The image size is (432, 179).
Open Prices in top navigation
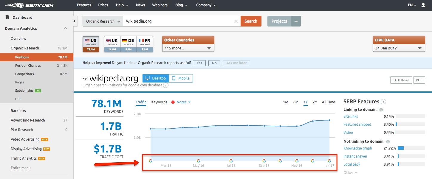[103, 5]
